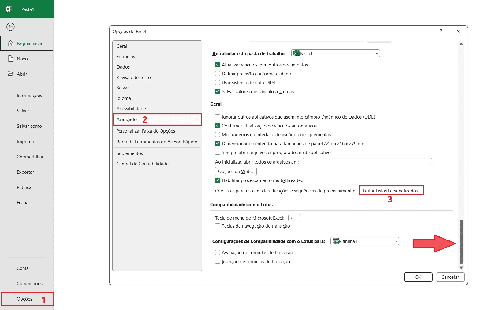The image size is (481, 310).
Task: Click the Novo blank document icon
Action: click(x=11, y=59)
